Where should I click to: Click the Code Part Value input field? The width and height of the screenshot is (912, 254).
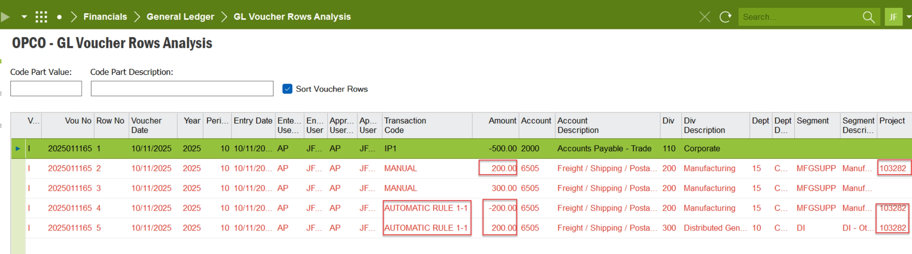[46, 88]
